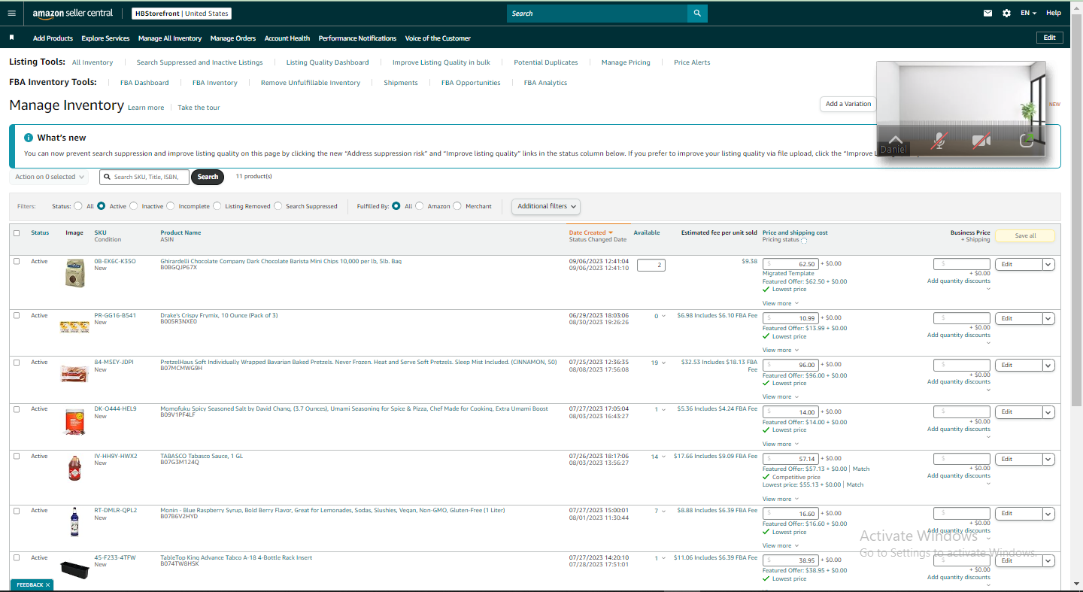Tick the select-all checkbox in table header
The width and height of the screenshot is (1083, 592).
pyautogui.click(x=17, y=233)
